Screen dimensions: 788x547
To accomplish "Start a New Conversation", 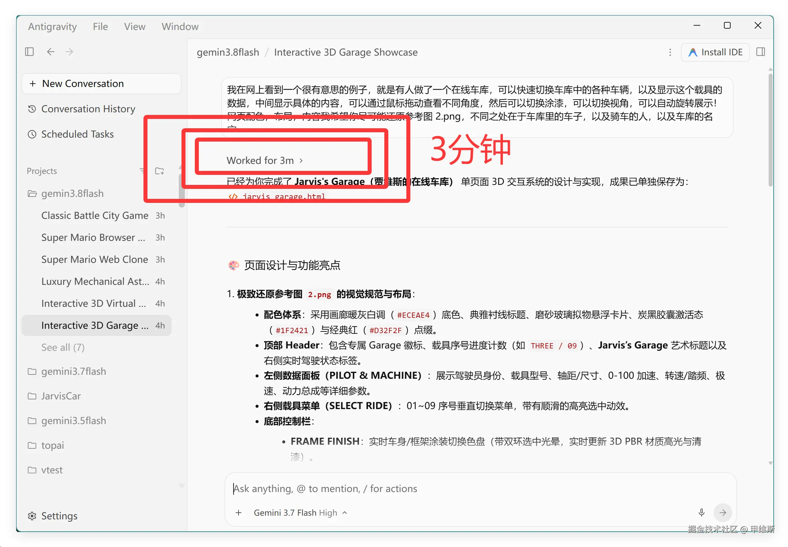I will point(101,83).
